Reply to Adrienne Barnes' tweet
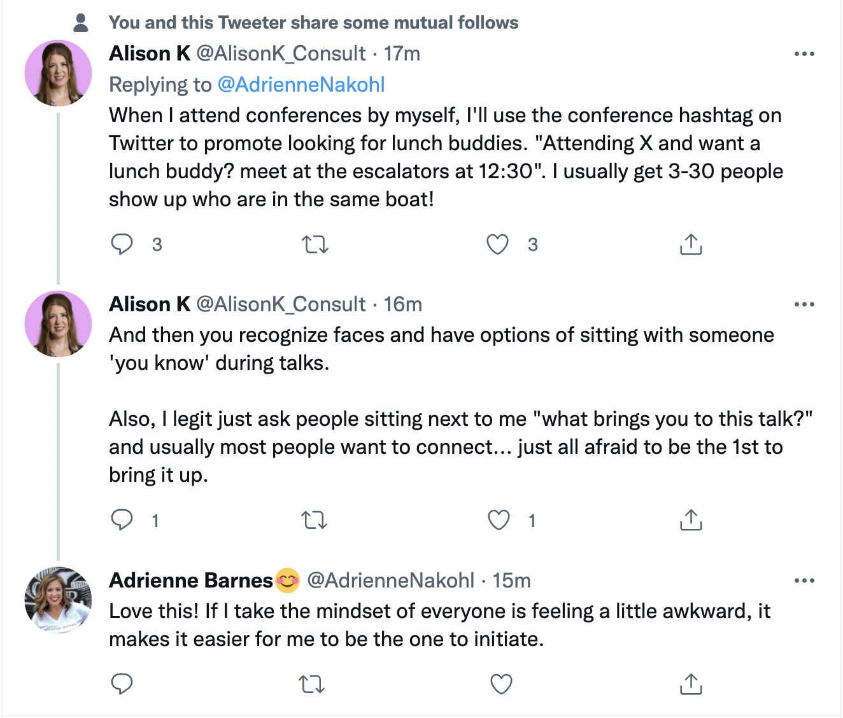The width and height of the screenshot is (843, 718). click(122, 684)
